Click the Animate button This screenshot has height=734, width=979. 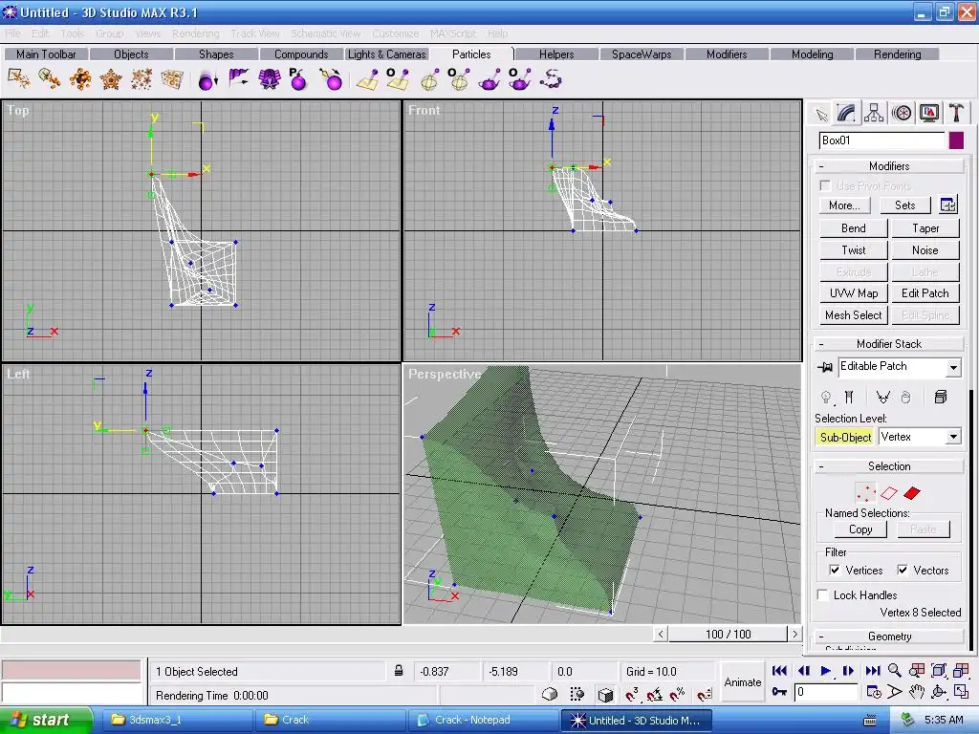(x=742, y=682)
